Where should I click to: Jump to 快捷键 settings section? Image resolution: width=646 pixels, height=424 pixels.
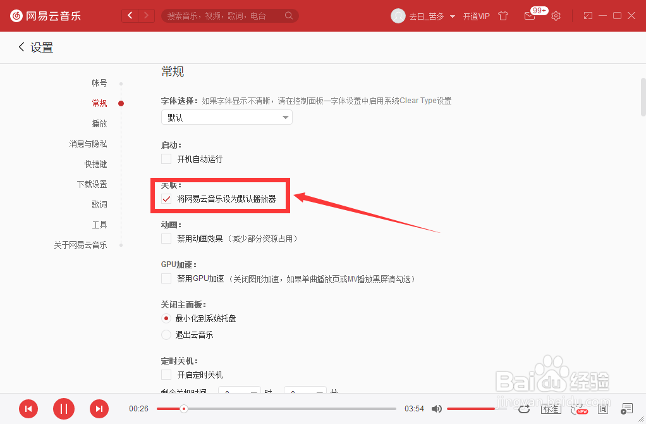tap(95, 164)
